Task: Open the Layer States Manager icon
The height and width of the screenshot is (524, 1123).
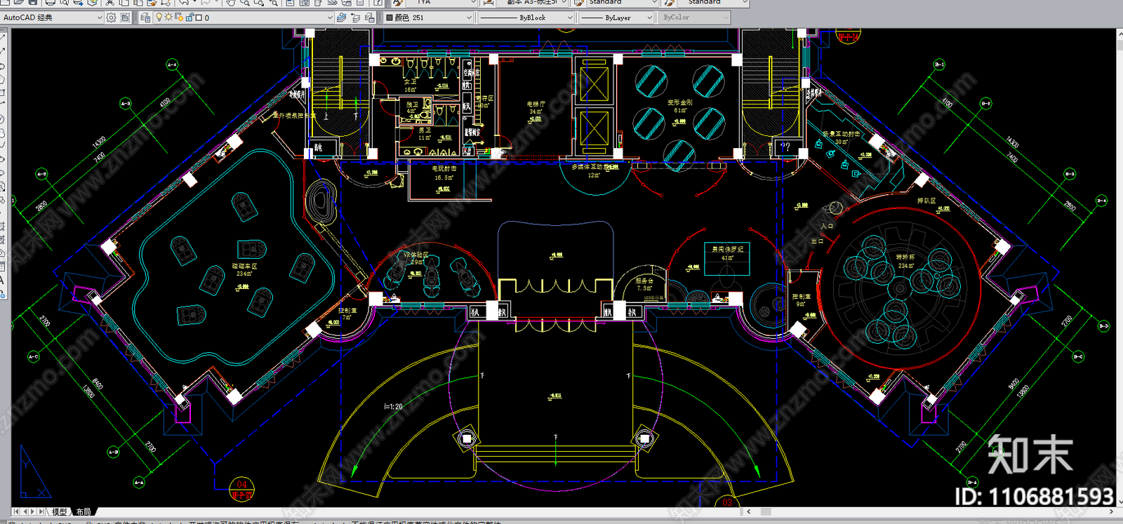Action: (x=370, y=18)
